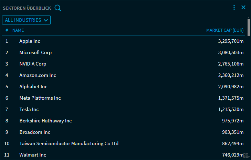Image resolution: width=251 pixels, height=160 pixels.
Task: Click the search magnifier icon
Action: [58, 8]
